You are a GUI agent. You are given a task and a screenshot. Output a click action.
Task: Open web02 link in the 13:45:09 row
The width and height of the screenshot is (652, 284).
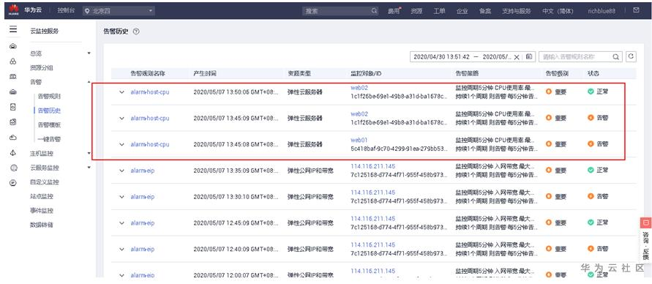point(359,113)
